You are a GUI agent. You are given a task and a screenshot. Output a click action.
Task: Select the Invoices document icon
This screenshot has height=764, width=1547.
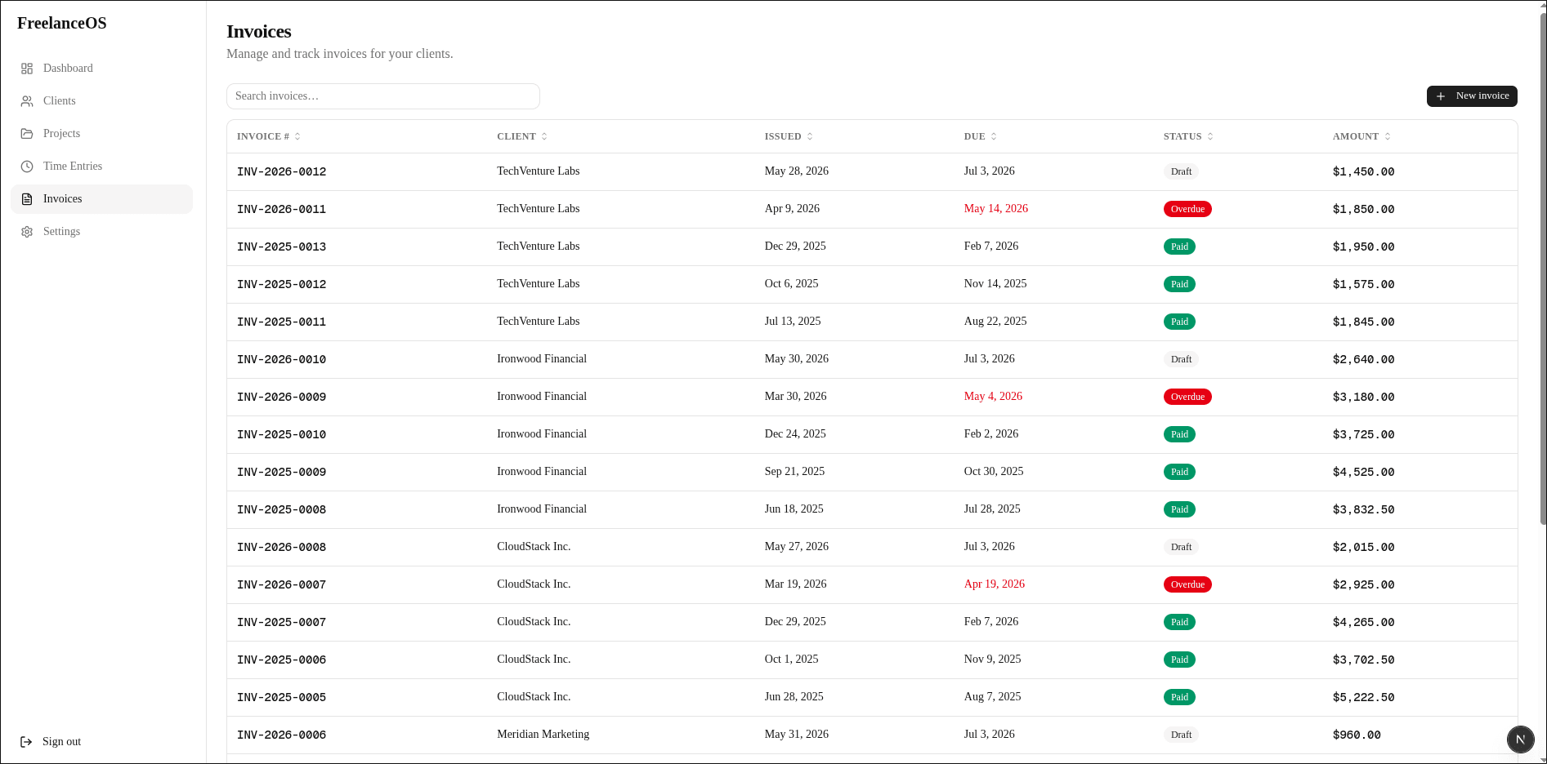coord(27,199)
